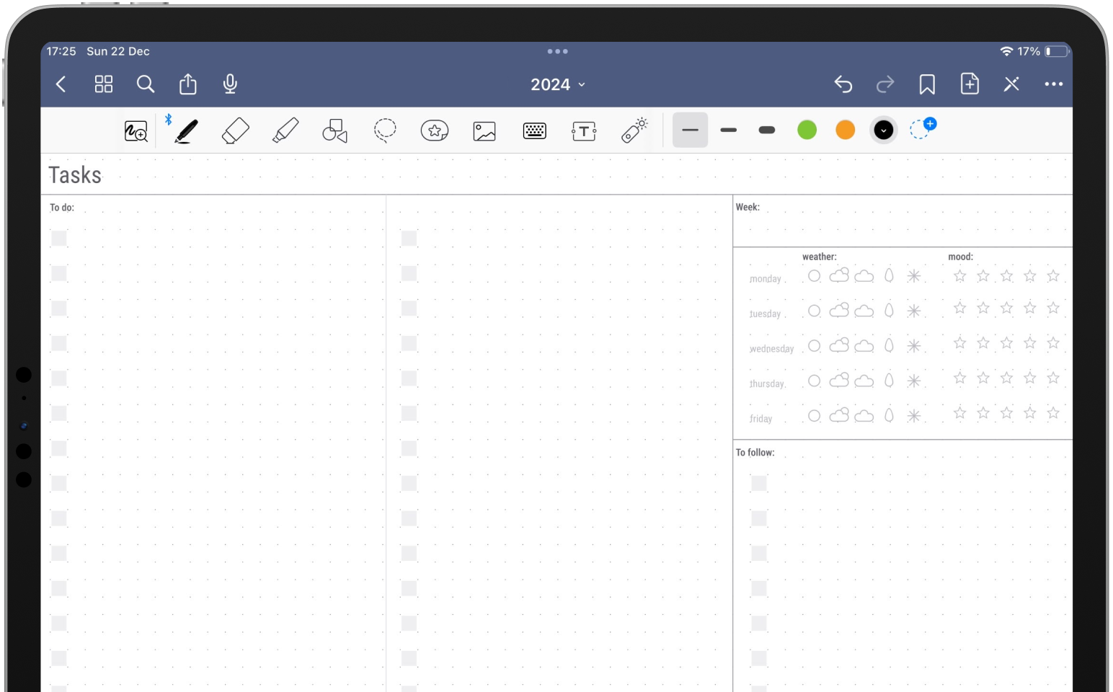The width and height of the screenshot is (1113, 692).
Task: Open the search magnifier
Action: click(146, 84)
